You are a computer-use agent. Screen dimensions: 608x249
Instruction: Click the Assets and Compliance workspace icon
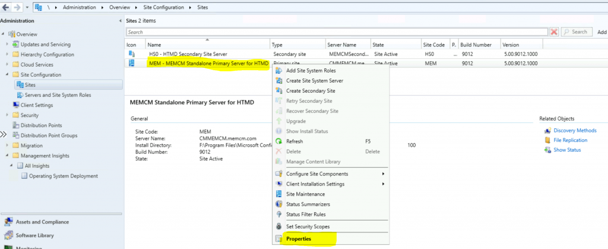(8, 222)
